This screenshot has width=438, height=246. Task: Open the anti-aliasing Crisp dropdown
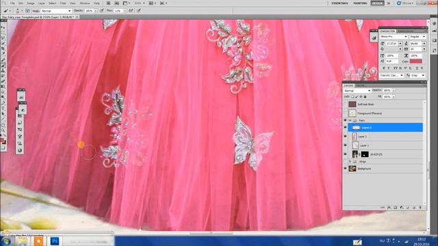point(418,75)
